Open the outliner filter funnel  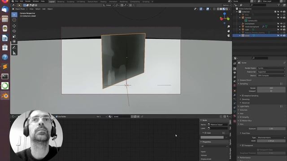[x=279, y=5]
